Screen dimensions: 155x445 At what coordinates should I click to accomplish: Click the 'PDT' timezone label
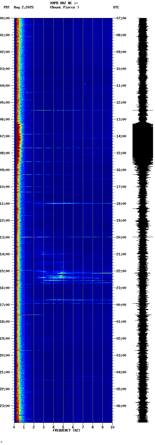coord(7,7)
